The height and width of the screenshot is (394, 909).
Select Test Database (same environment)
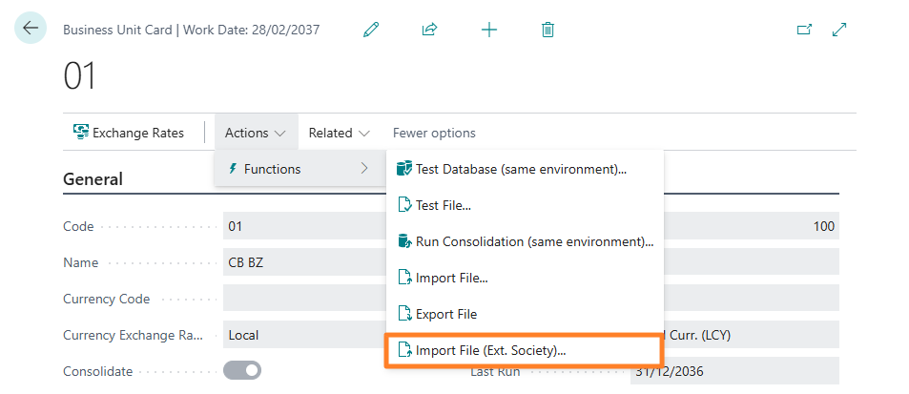coord(521,169)
